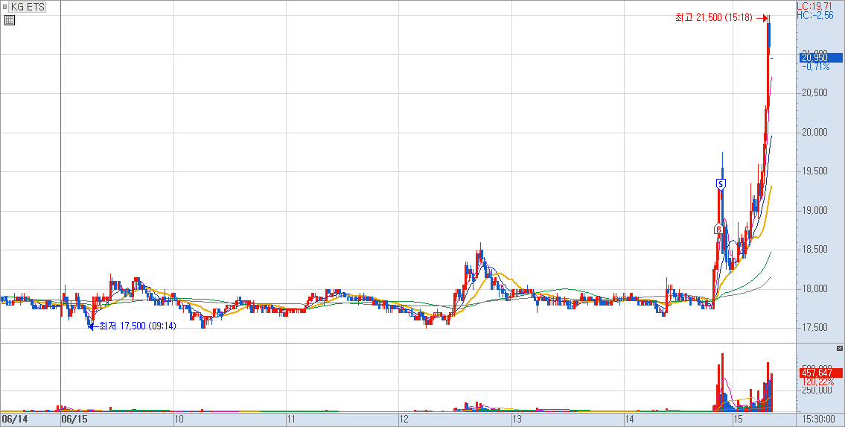Click the HC:-2.56 indicator text
Viewport: 845px width, 427px height.
(x=815, y=15)
